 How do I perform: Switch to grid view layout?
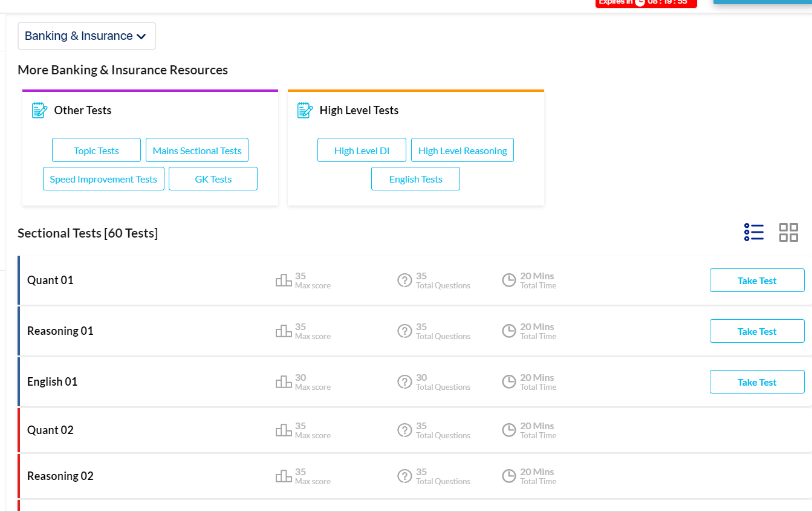[x=788, y=232]
